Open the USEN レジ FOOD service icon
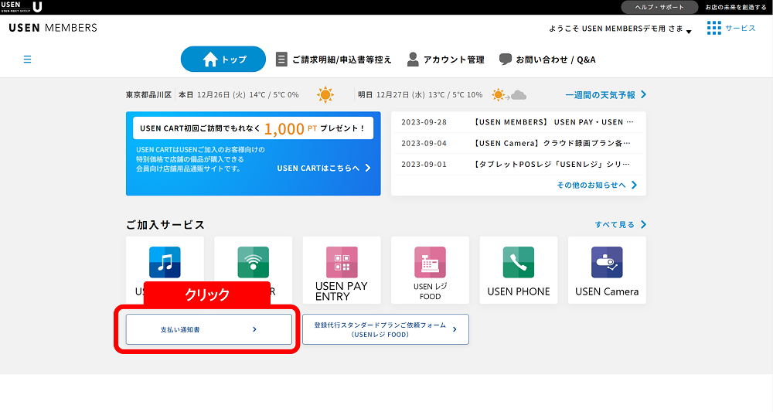Screen dimensions: 773x412 click(x=430, y=263)
